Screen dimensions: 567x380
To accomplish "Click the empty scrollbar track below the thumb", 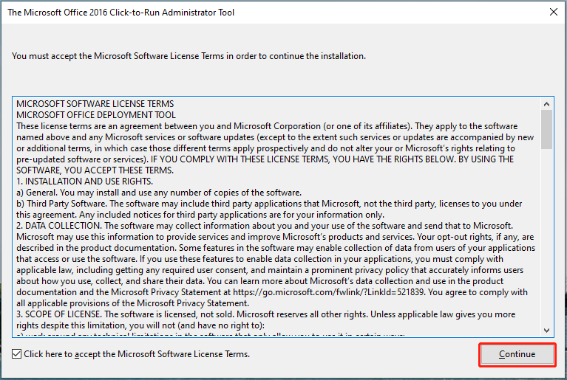I will click(546, 236).
